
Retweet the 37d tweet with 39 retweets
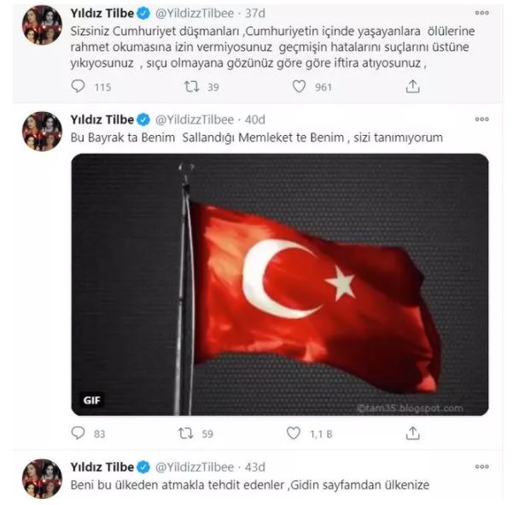191,87
